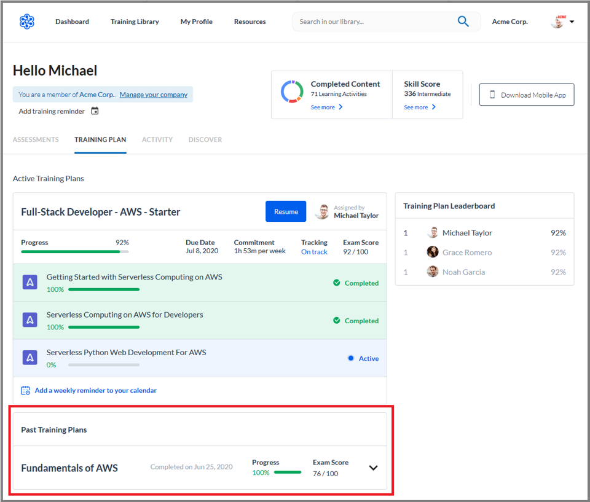This screenshot has height=502, width=590.
Task: Switch to the Assessments tab
Action: [36, 139]
